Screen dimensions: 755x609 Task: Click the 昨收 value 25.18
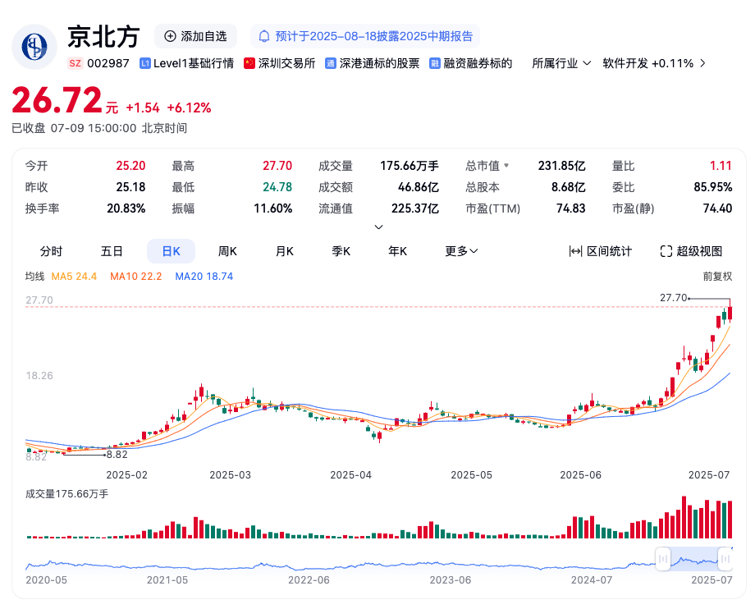tap(130, 187)
